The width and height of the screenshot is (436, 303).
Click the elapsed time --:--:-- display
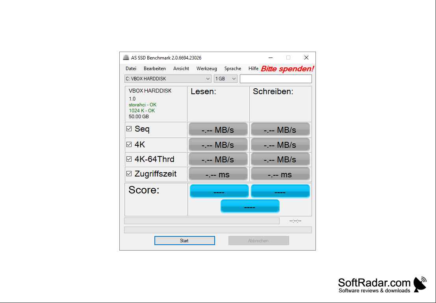[x=295, y=221]
